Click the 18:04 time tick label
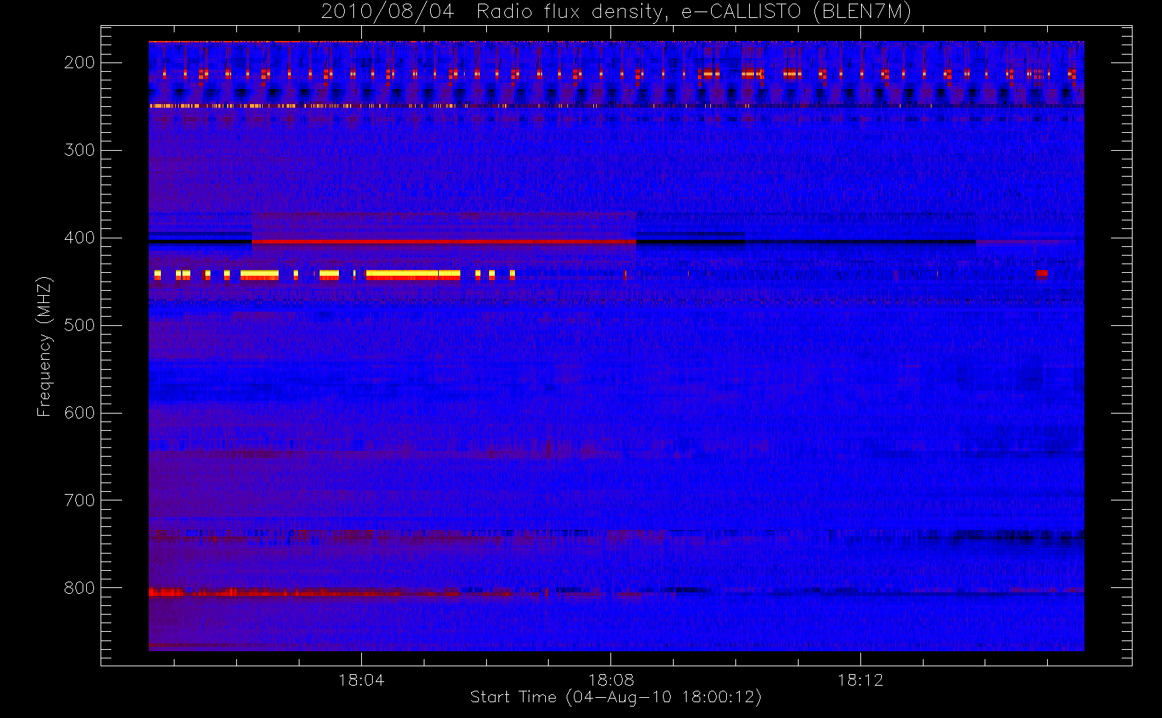 (361, 680)
